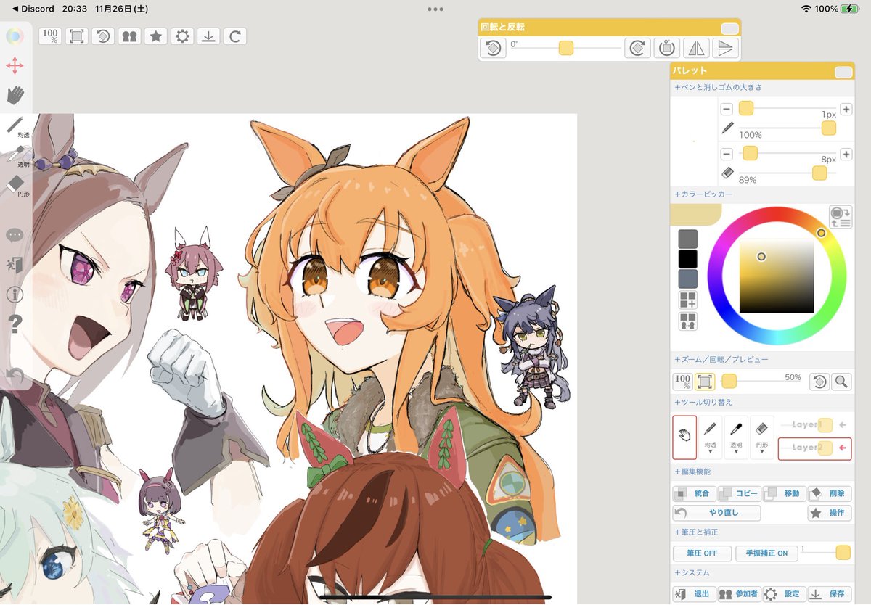Viewport: 871px width, 605px height.
Task: Collapse the ペンと消しゴムの大きさ section
Action: pyautogui.click(x=719, y=87)
